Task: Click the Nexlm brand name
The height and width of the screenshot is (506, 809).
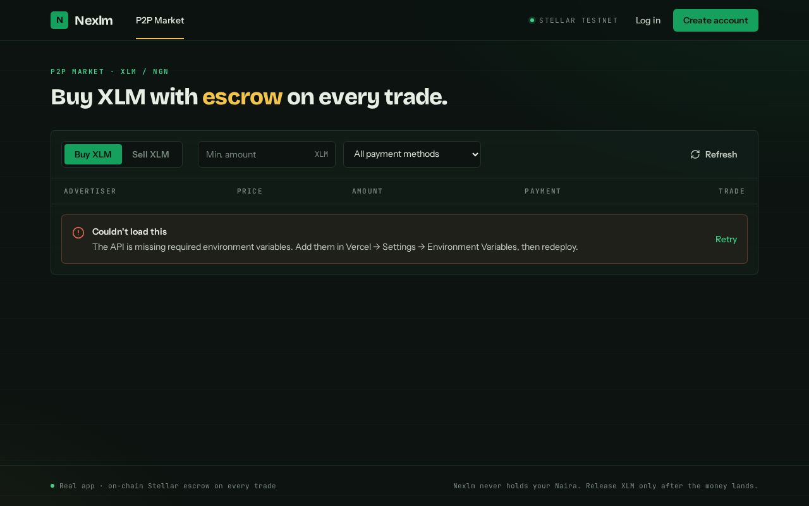Action: click(x=94, y=20)
